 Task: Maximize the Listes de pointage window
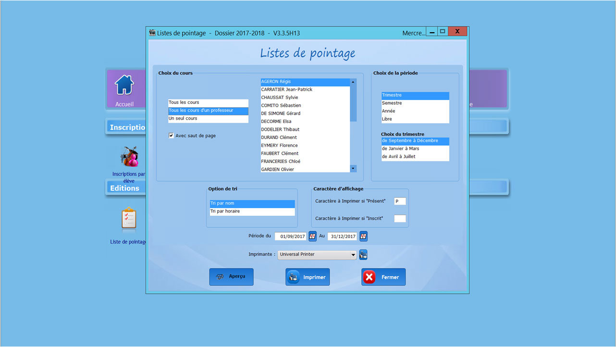coord(443,32)
